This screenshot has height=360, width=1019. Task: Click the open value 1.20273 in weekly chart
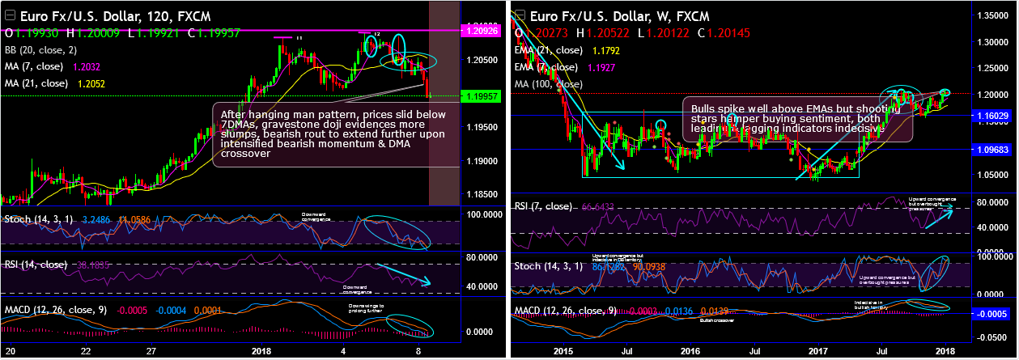coord(548,33)
